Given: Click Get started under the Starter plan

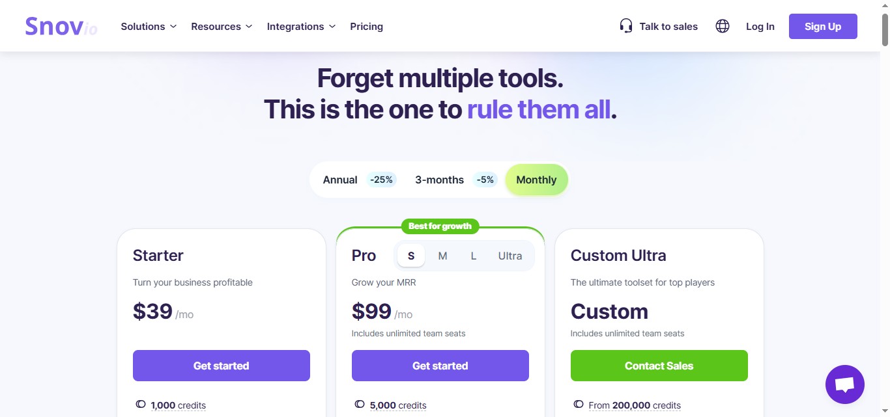Looking at the screenshot, I should tap(221, 366).
